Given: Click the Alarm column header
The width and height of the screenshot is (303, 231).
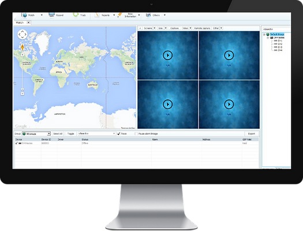Looking at the screenshot, I should (x=177, y=139).
